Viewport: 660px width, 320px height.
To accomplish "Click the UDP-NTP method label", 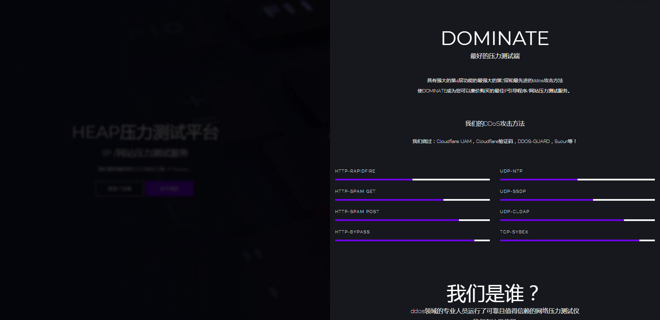I will [511, 171].
